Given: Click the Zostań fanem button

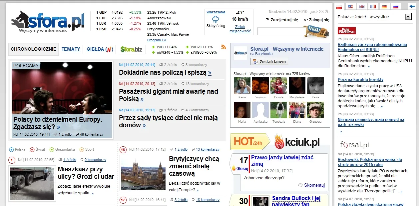Looking at the screenshot, I should point(269,61).
